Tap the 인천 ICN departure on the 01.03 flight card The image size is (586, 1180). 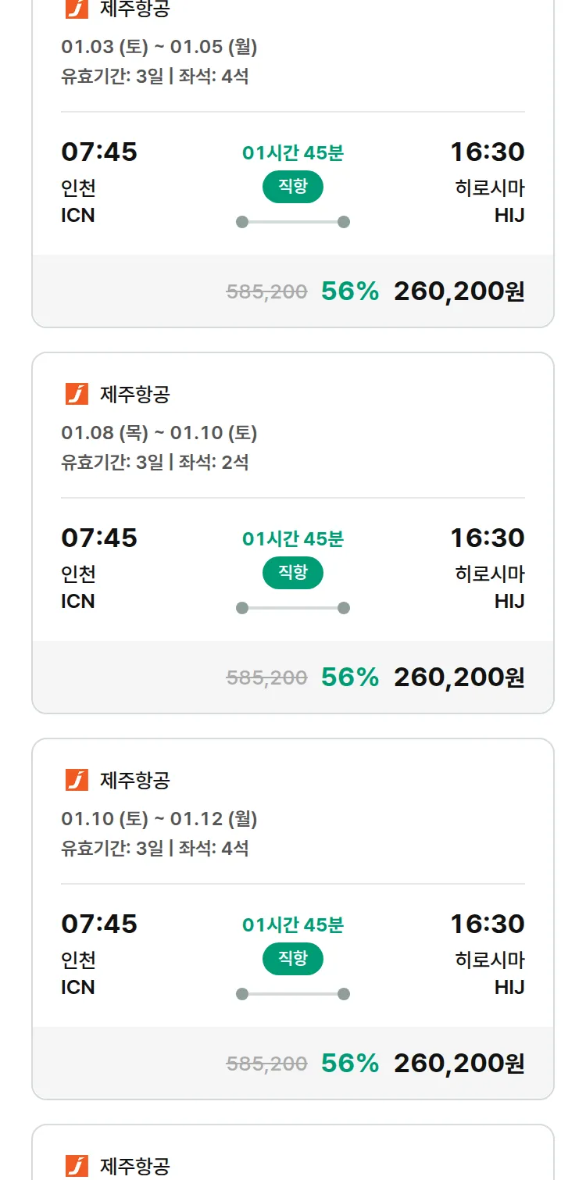click(x=78, y=202)
